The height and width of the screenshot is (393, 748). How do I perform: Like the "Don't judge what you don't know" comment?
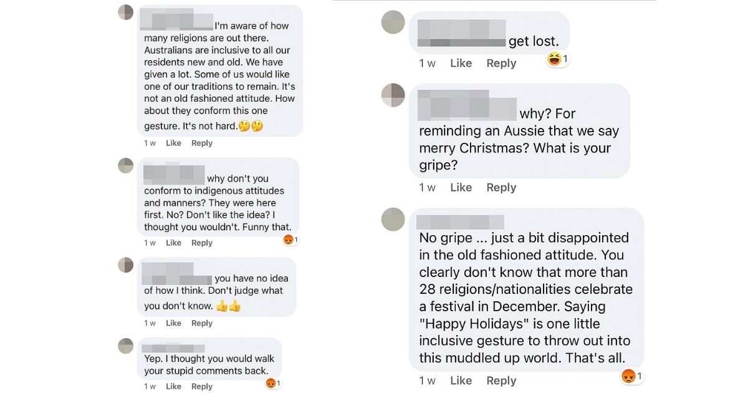(x=173, y=323)
